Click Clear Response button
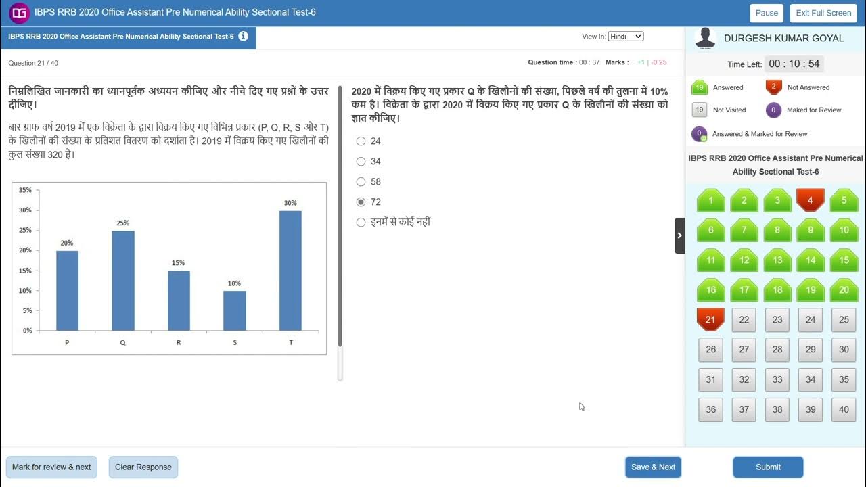866x487 pixels. tap(143, 467)
